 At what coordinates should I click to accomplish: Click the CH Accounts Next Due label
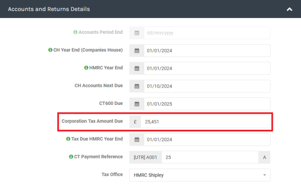click(x=99, y=86)
